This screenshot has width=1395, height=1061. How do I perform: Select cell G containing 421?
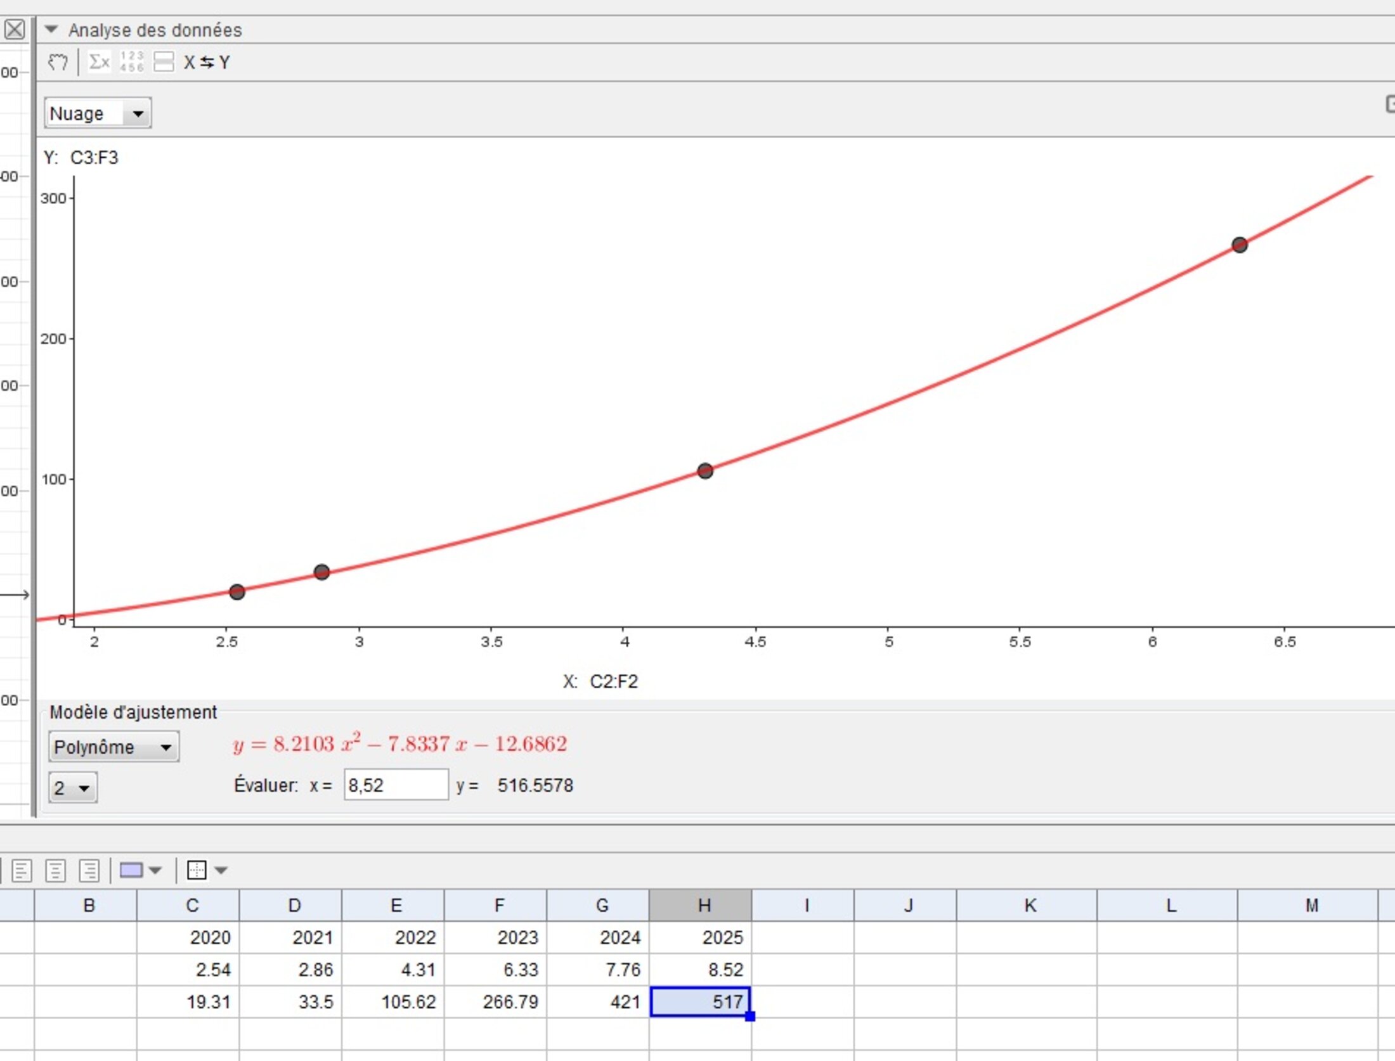coord(599,1002)
